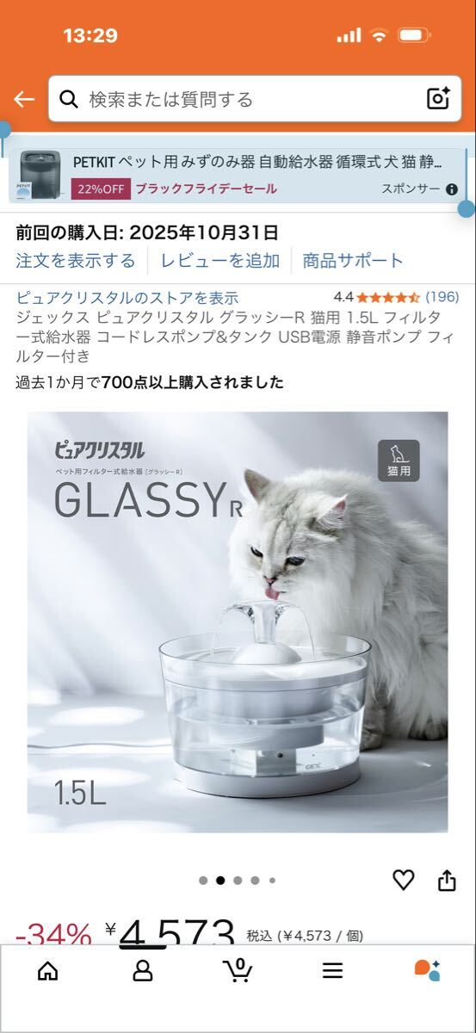Screen dimensions: 476x1033
Task: Open Home tab in bottom bar
Action: pos(48,971)
